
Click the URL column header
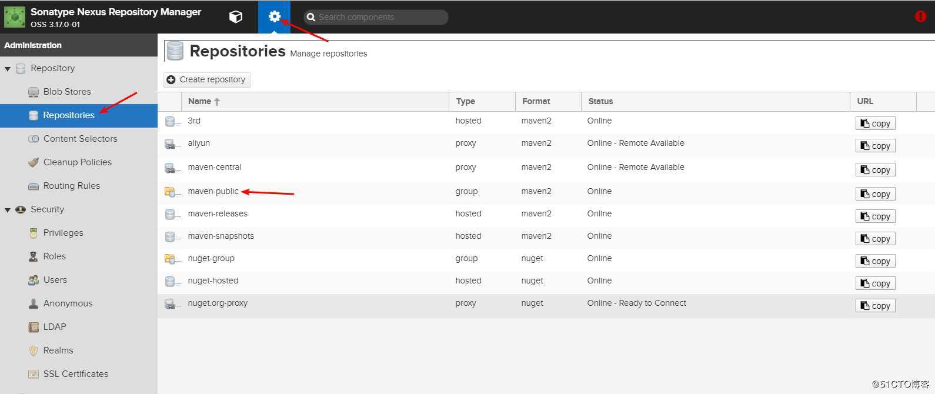[x=883, y=101]
